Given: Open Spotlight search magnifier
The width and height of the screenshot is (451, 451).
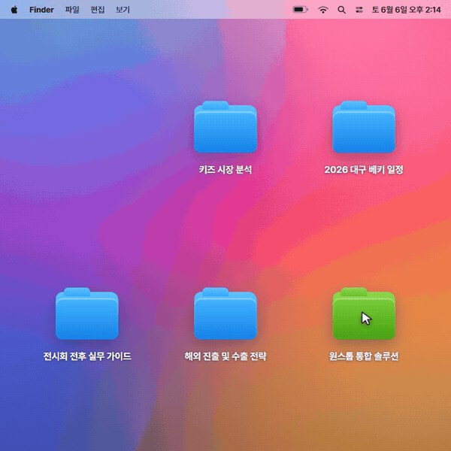Looking at the screenshot, I should pyautogui.click(x=341, y=10).
